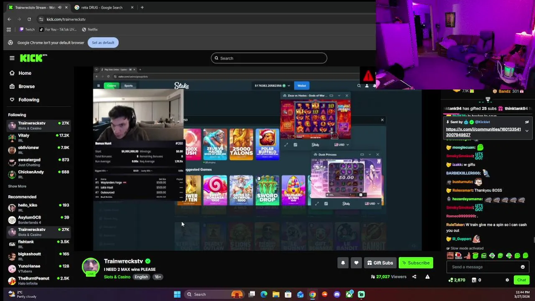Screen dimensions: 535x301
Task: Toggle stream notifications bell
Action: coord(343,263)
